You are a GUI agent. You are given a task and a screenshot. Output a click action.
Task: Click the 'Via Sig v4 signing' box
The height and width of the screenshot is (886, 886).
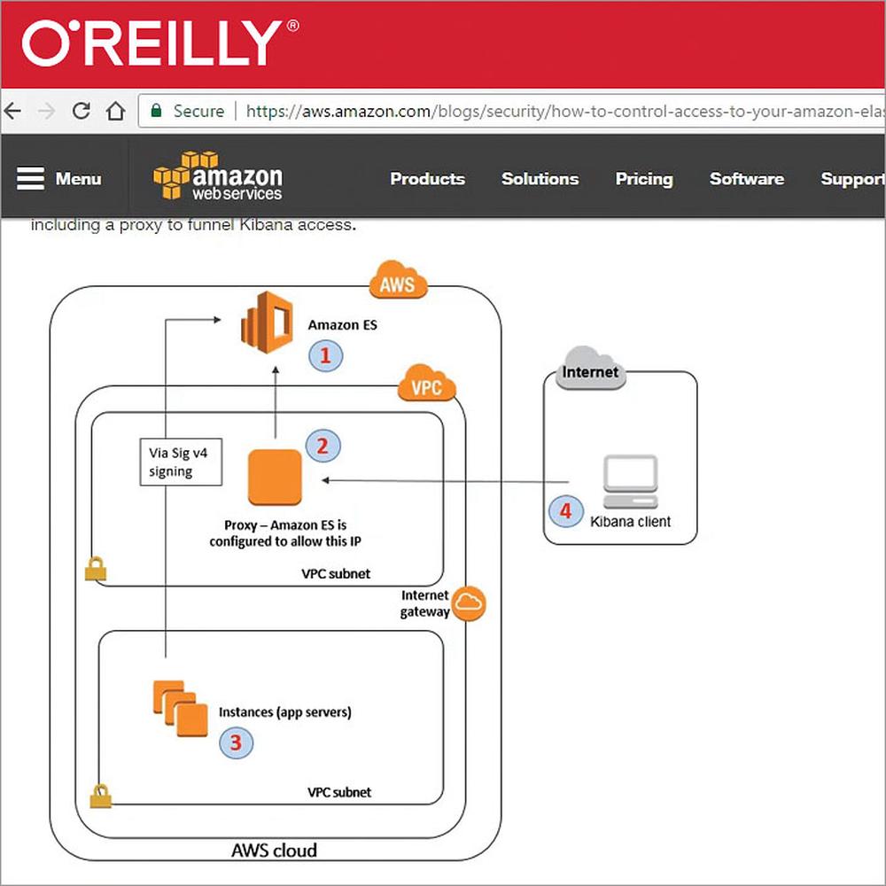(181, 462)
